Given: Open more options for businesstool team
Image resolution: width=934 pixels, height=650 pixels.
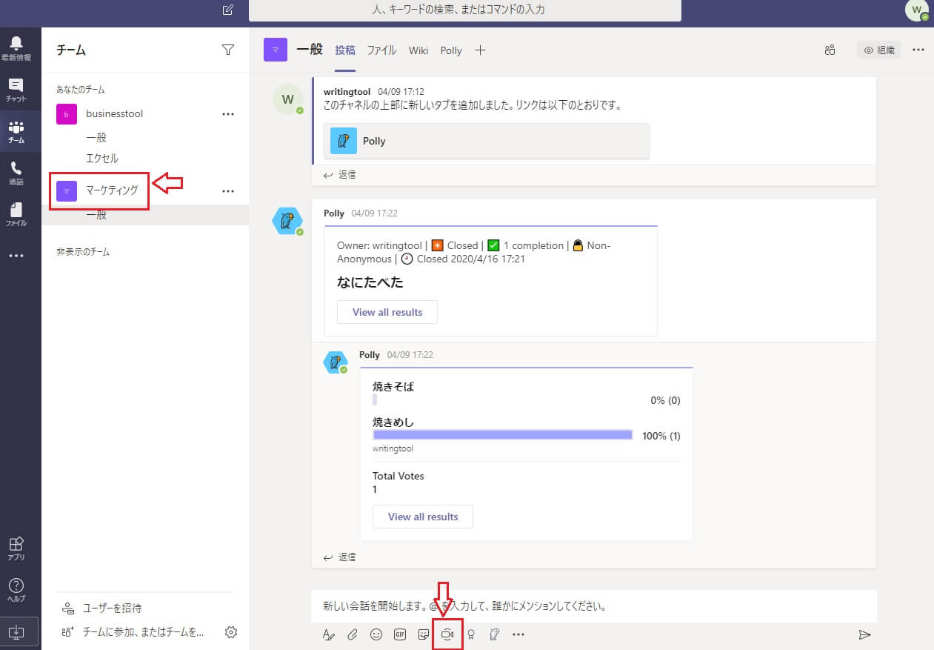Looking at the screenshot, I should pyautogui.click(x=228, y=114).
